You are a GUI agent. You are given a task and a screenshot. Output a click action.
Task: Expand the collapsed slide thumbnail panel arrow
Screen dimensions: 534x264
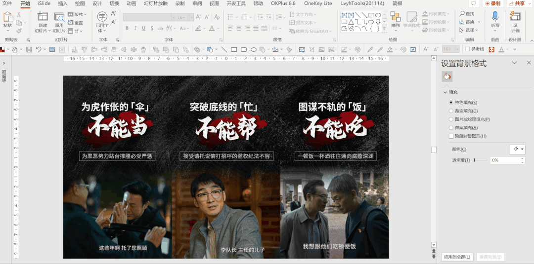click(x=4, y=63)
